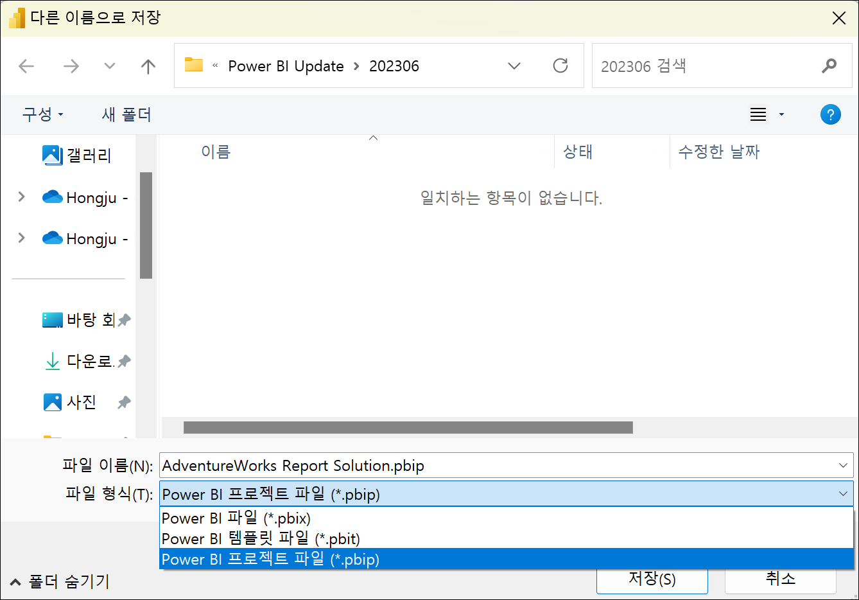859x600 pixels.
Task: Click the horizontal scrollbar in file list
Action: tap(408, 428)
